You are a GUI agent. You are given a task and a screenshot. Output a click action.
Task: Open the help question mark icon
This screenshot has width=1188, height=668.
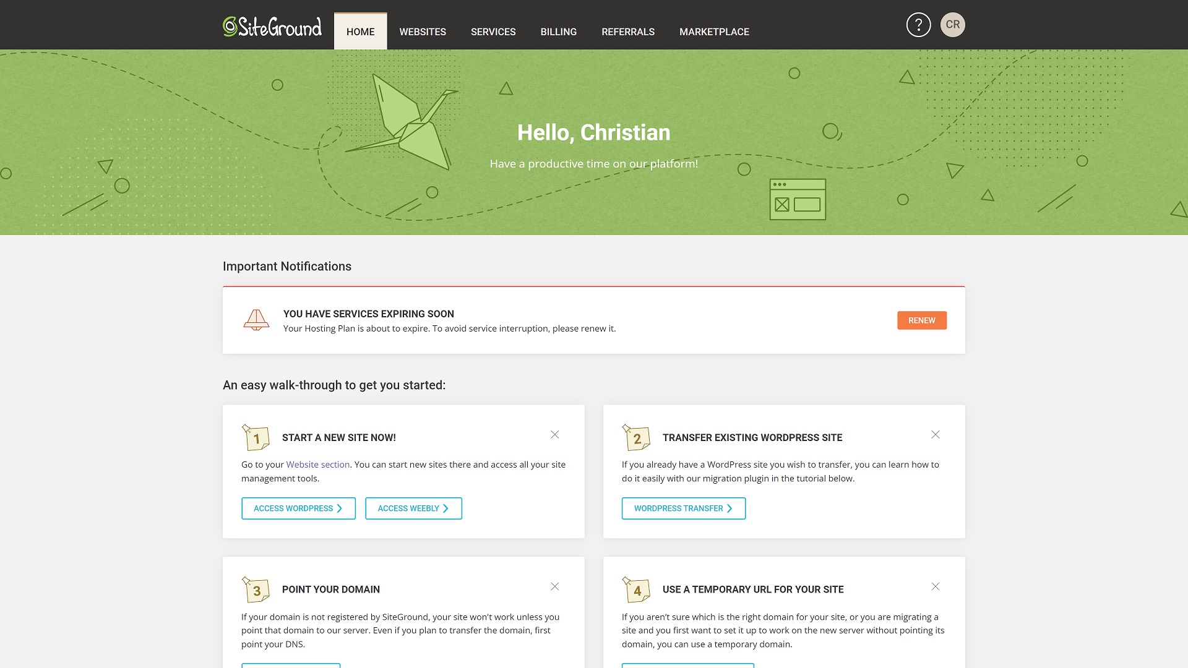[918, 25]
